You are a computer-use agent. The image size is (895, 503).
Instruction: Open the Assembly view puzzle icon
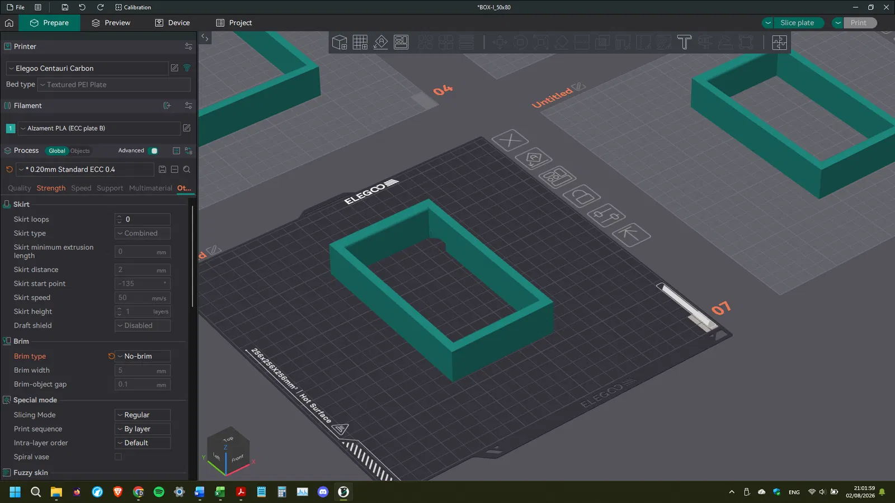pyautogui.click(x=779, y=42)
